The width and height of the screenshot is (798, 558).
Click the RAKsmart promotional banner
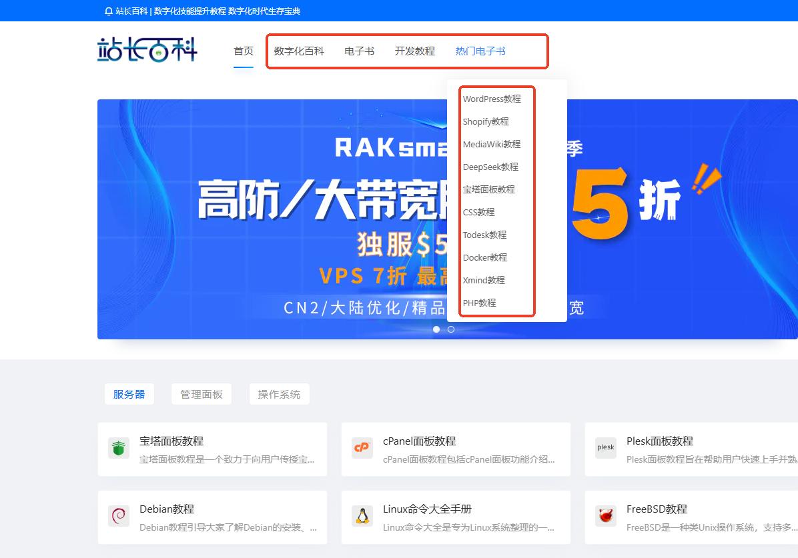click(267, 220)
